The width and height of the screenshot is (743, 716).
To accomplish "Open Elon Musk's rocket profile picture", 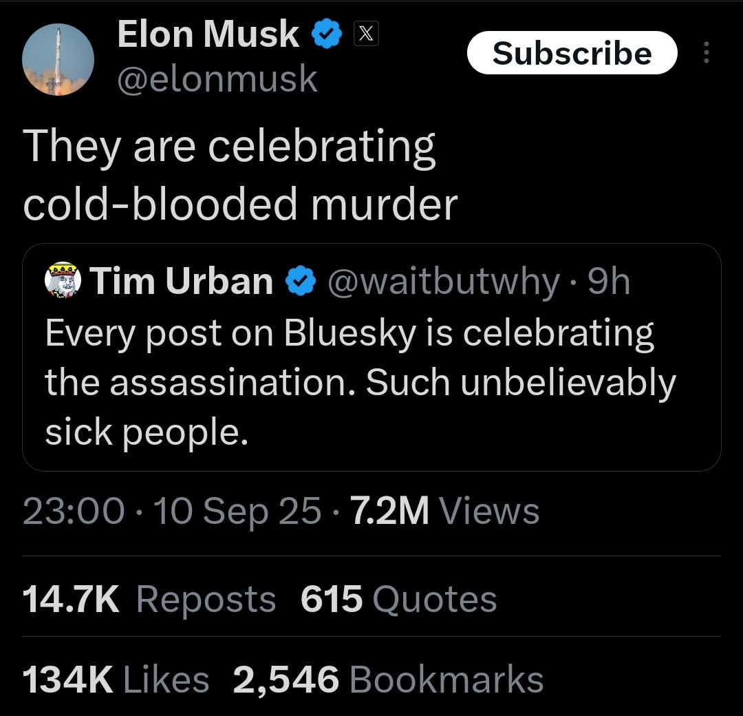I will [x=58, y=60].
